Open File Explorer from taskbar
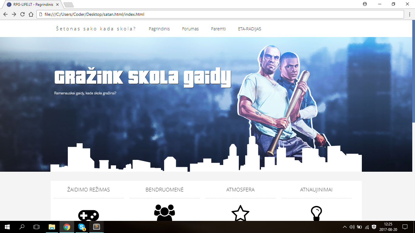The image size is (415, 233). (52, 227)
